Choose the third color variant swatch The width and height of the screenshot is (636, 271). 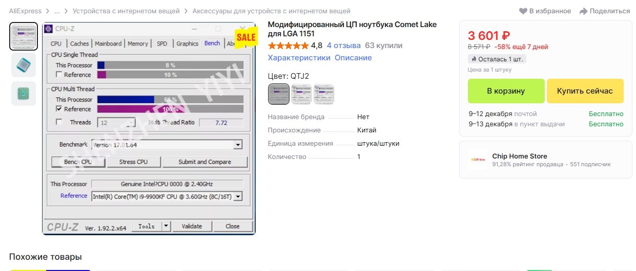pos(324,94)
